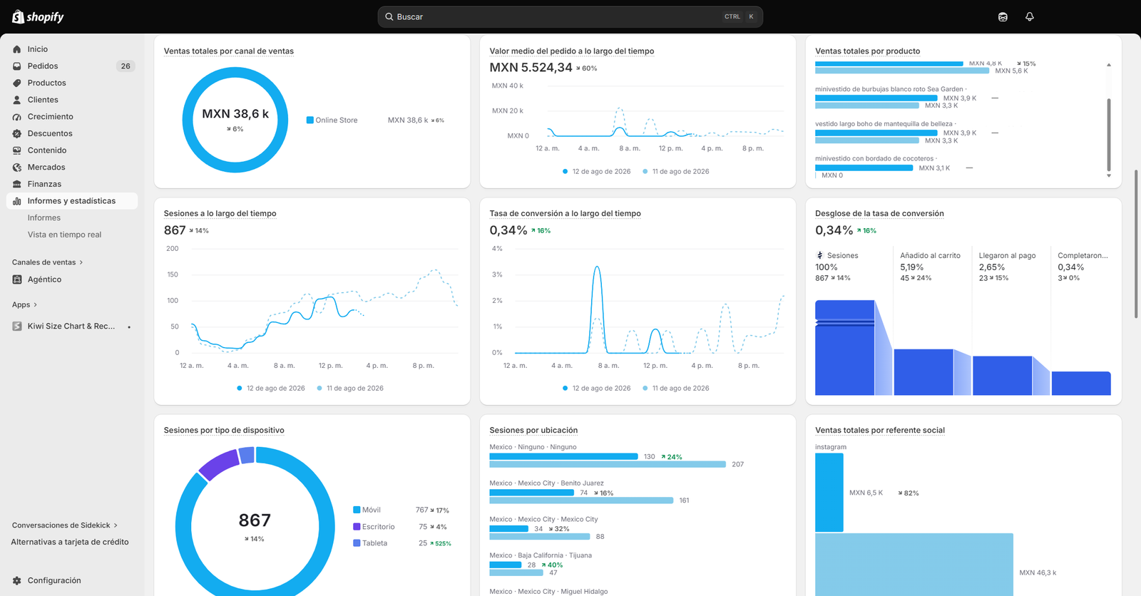Focus the Buscar search field

tap(570, 16)
